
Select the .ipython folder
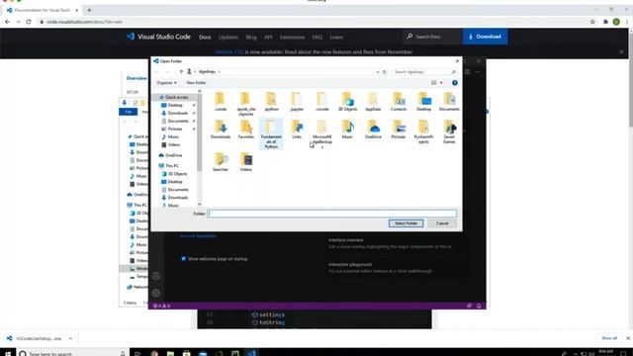(271, 102)
